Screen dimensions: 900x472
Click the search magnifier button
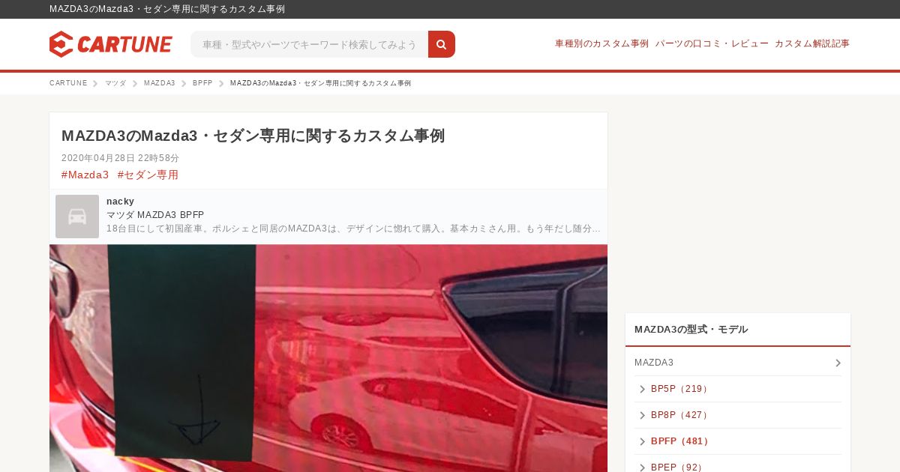point(442,44)
